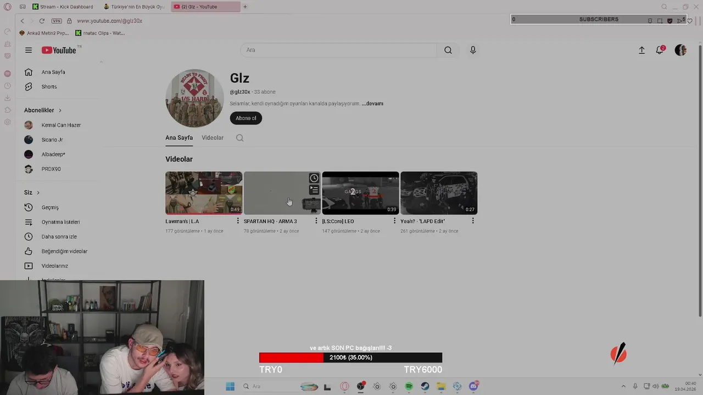Open File Explorer from the taskbar
703x395 pixels.
[x=441, y=386]
